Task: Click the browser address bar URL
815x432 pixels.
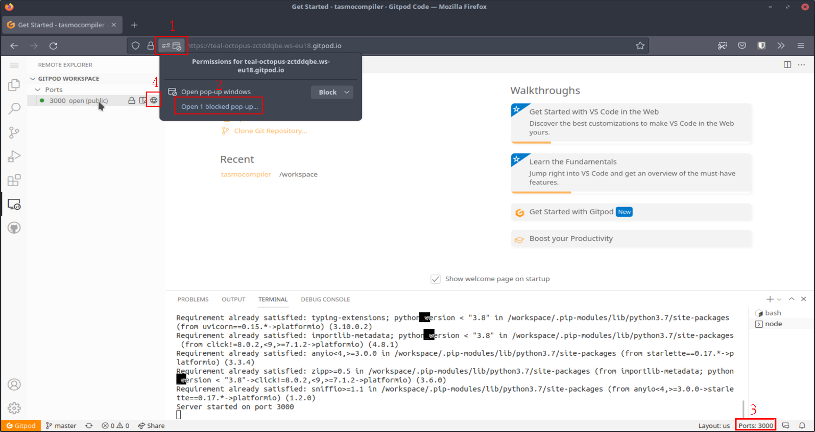Action: pyautogui.click(x=265, y=46)
